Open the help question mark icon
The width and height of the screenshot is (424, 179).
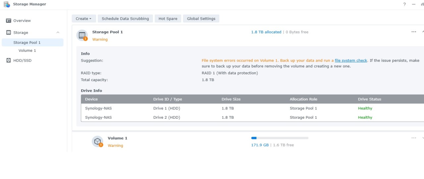click(404, 4)
